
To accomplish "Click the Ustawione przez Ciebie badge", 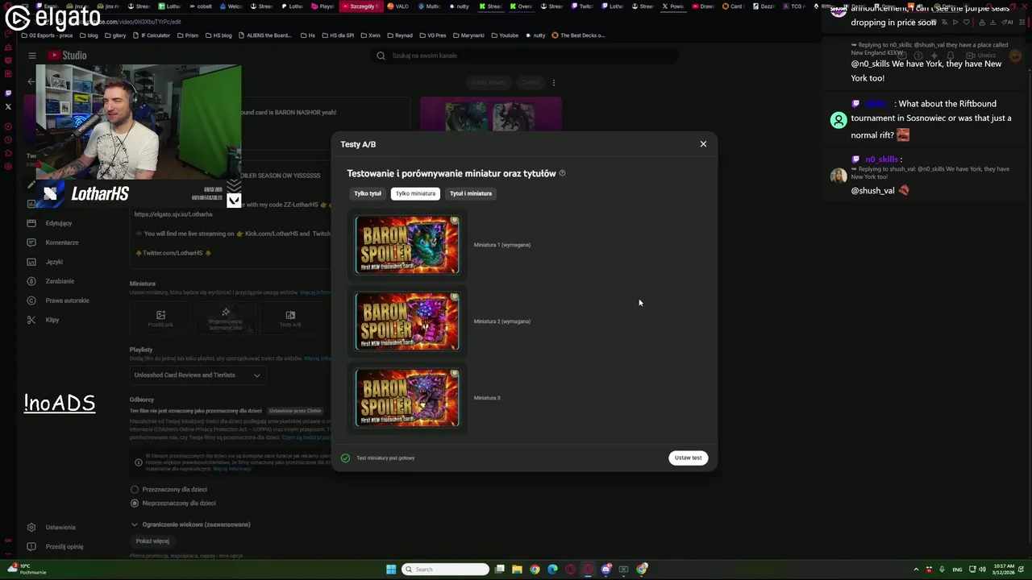I will tap(295, 411).
